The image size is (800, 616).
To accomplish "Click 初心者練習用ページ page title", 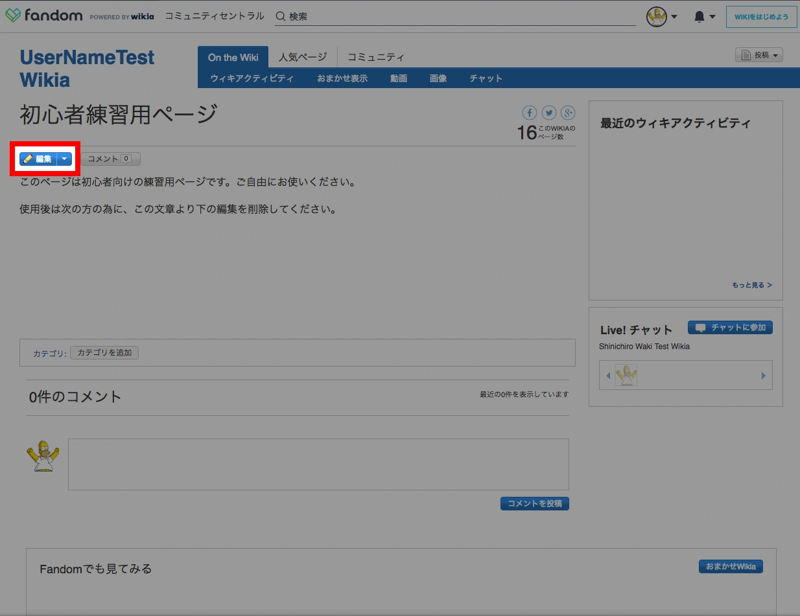I will coord(119,115).
